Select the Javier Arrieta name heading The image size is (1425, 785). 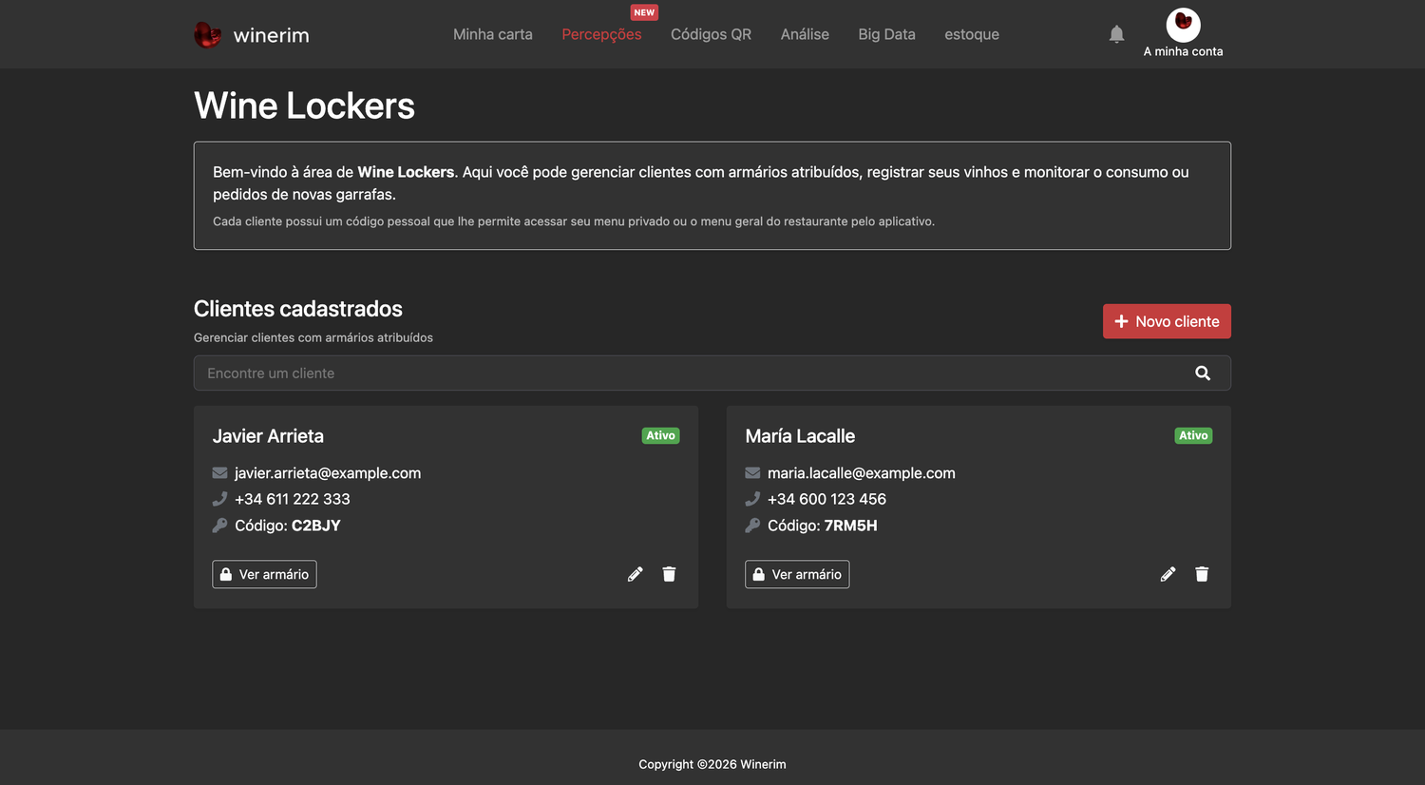[268, 436]
